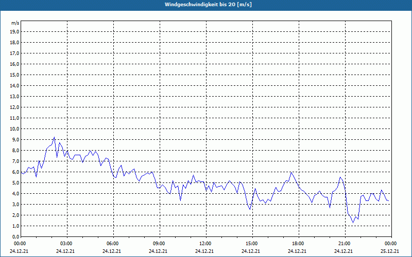
Task: Click the 15:00 time label
Action: pos(252,244)
